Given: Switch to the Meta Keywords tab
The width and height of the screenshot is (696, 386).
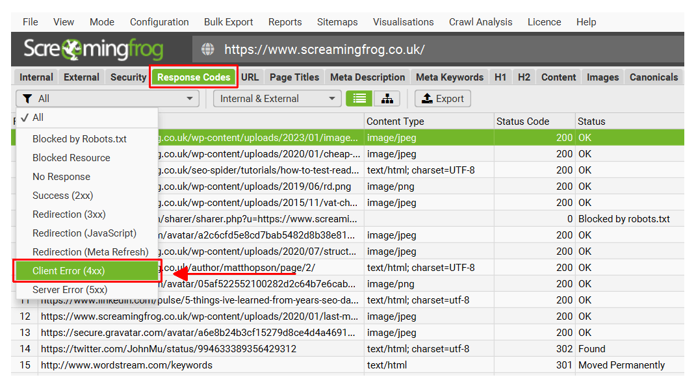Looking at the screenshot, I should pos(450,77).
